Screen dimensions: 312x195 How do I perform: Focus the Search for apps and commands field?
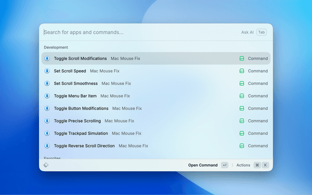[x=136, y=32]
